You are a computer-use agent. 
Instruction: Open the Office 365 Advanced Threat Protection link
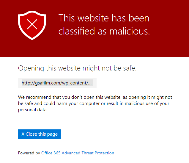pyautogui.click(x=78, y=153)
